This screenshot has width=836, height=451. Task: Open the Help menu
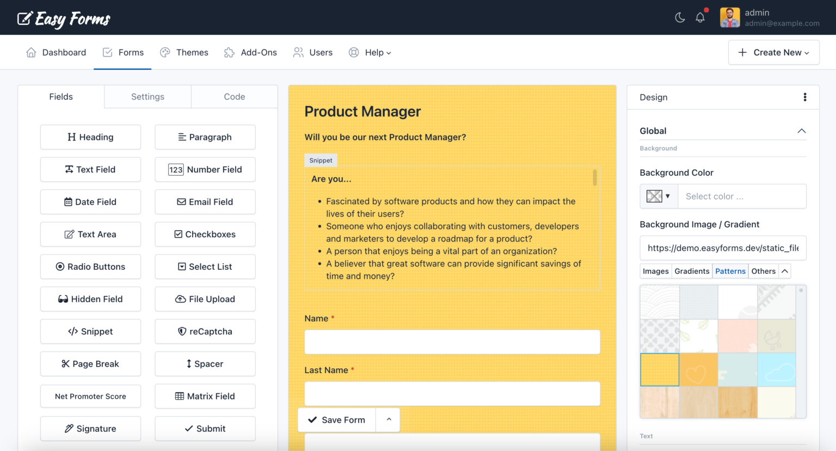click(x=370, y=52)
